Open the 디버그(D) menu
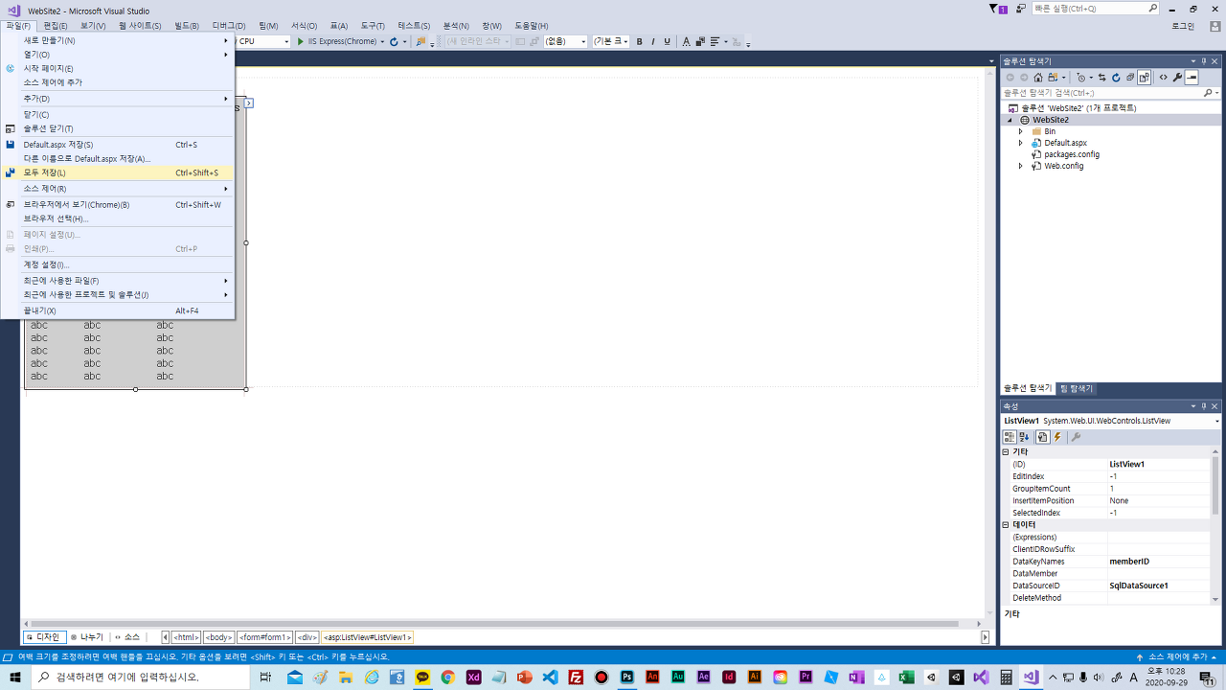 click(x=228, y=26)
